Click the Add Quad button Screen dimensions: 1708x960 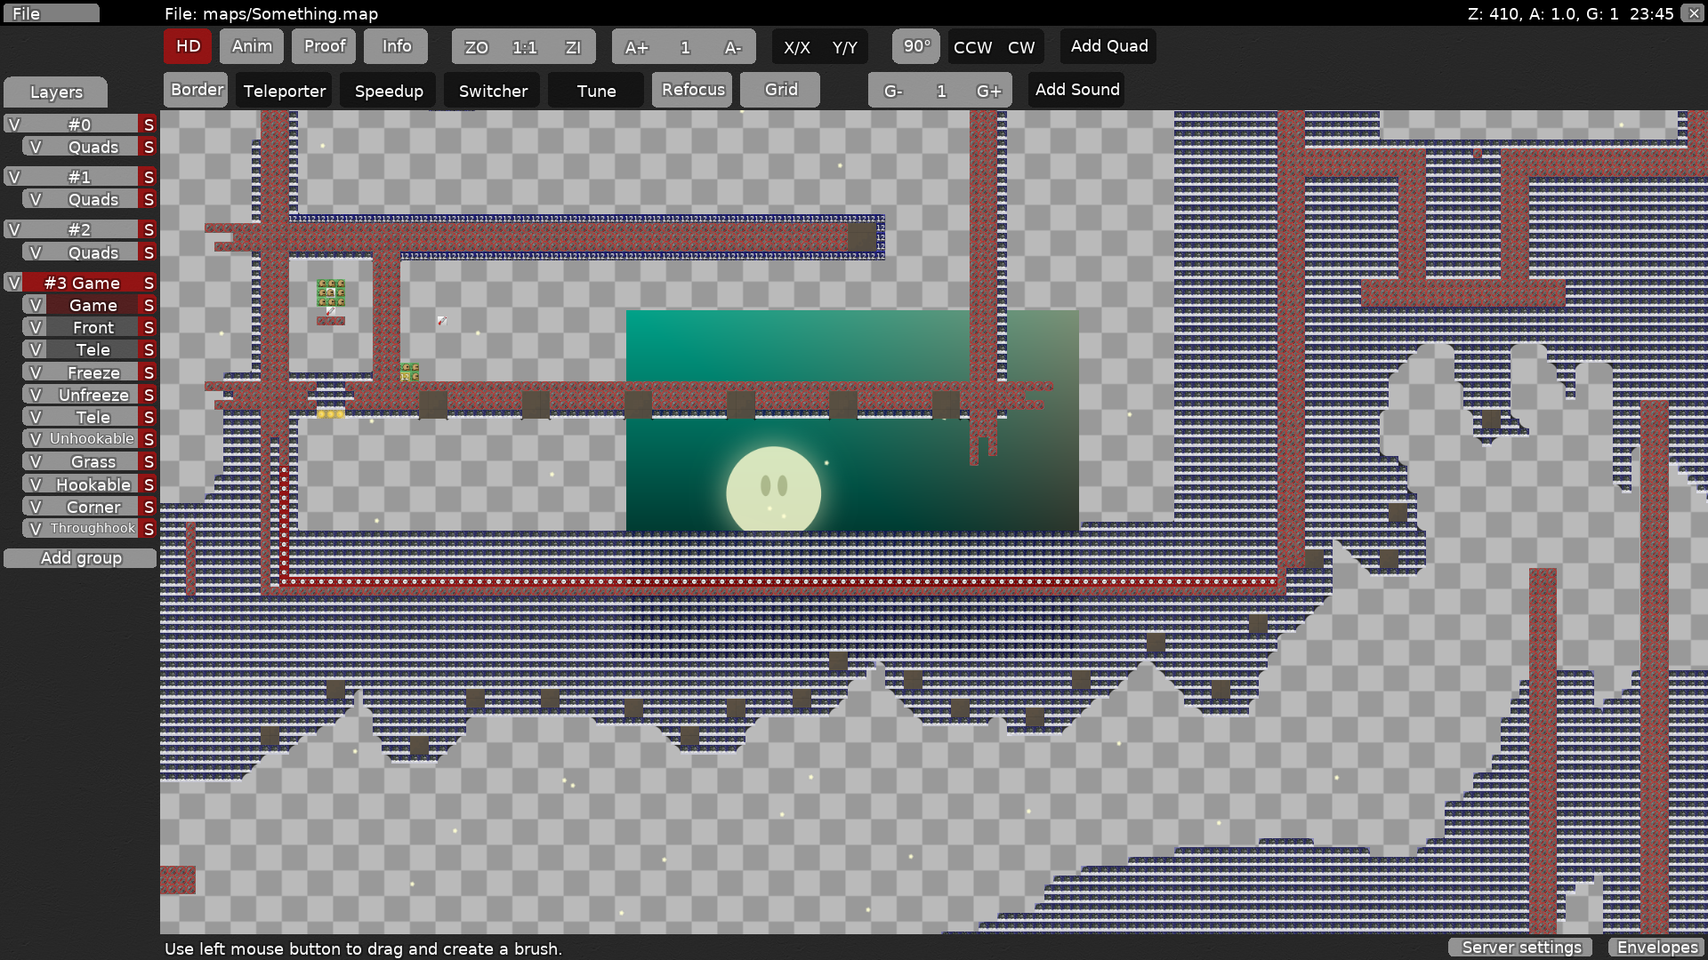point(1108,46)
